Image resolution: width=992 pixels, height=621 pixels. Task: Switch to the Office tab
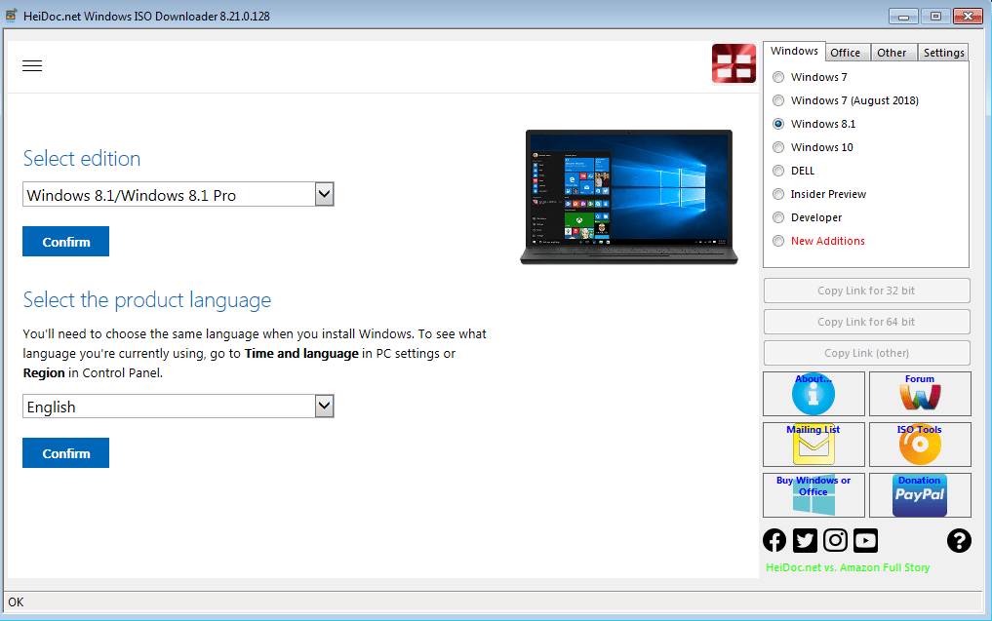tap(846, 53)
